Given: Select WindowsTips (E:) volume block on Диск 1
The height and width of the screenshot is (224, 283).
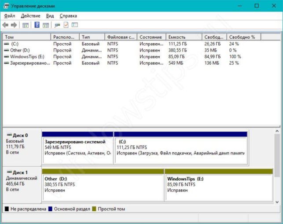Looking at the screenshot, I should [219, 185].
